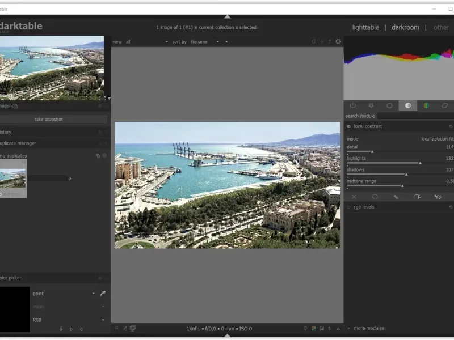This screenshot has height=340, width=454.
Task: Show active modules group tab
Action: click(x=352, y=105)
